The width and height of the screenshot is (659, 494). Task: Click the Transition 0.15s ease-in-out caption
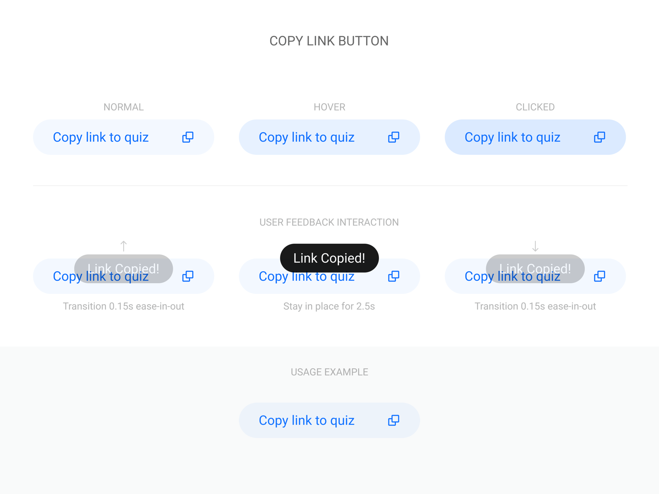tap(124, 306)
